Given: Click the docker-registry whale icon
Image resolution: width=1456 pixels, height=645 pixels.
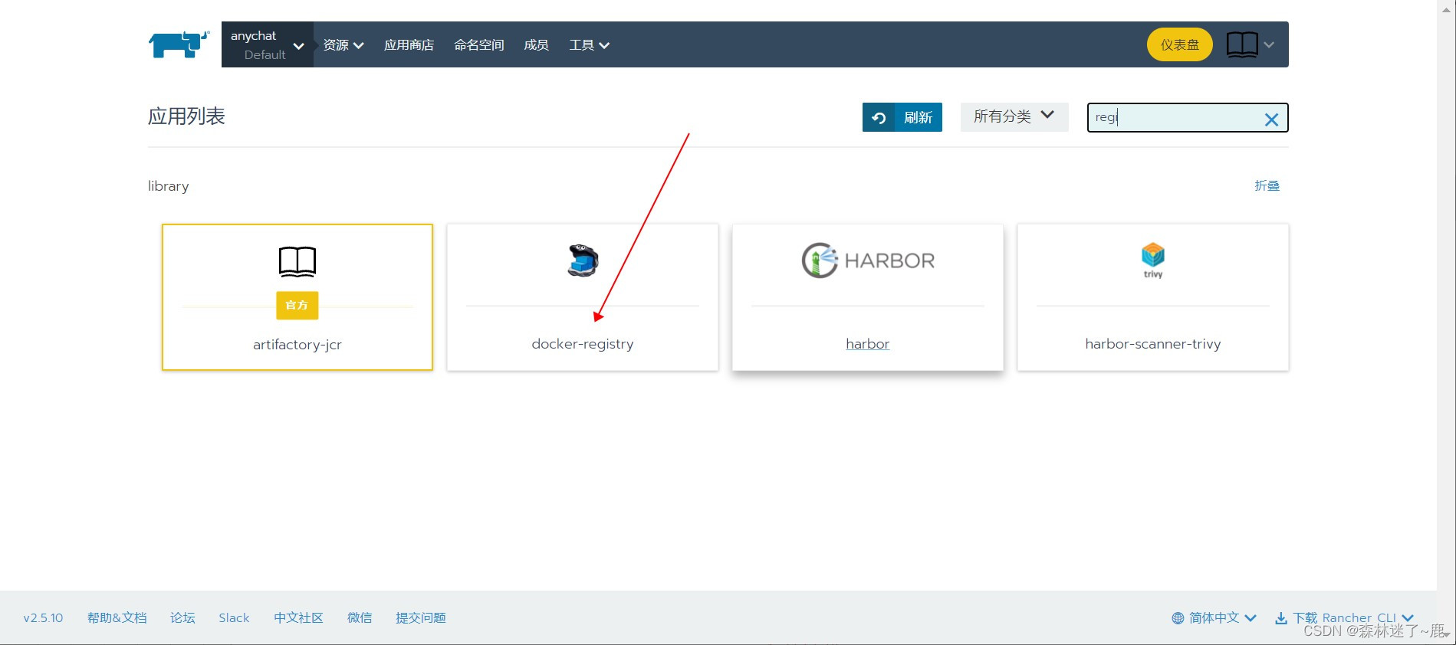Looking at the screenshot, I should pyautogui.click(x=583, y=260).
